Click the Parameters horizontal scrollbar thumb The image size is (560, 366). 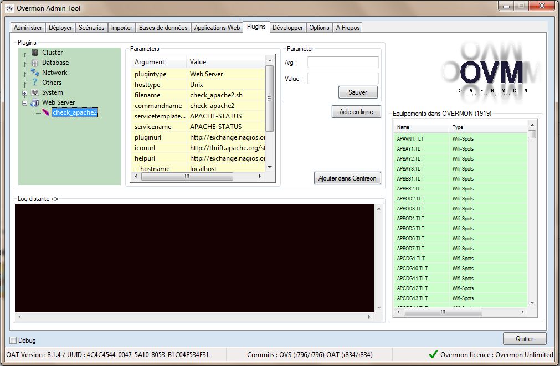point(187,177)
